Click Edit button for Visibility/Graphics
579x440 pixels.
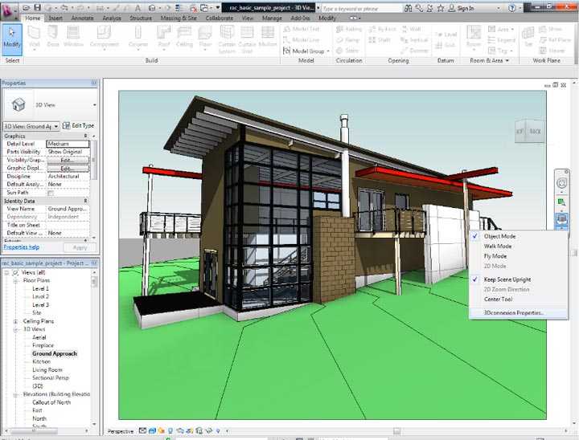click(68, 160)
